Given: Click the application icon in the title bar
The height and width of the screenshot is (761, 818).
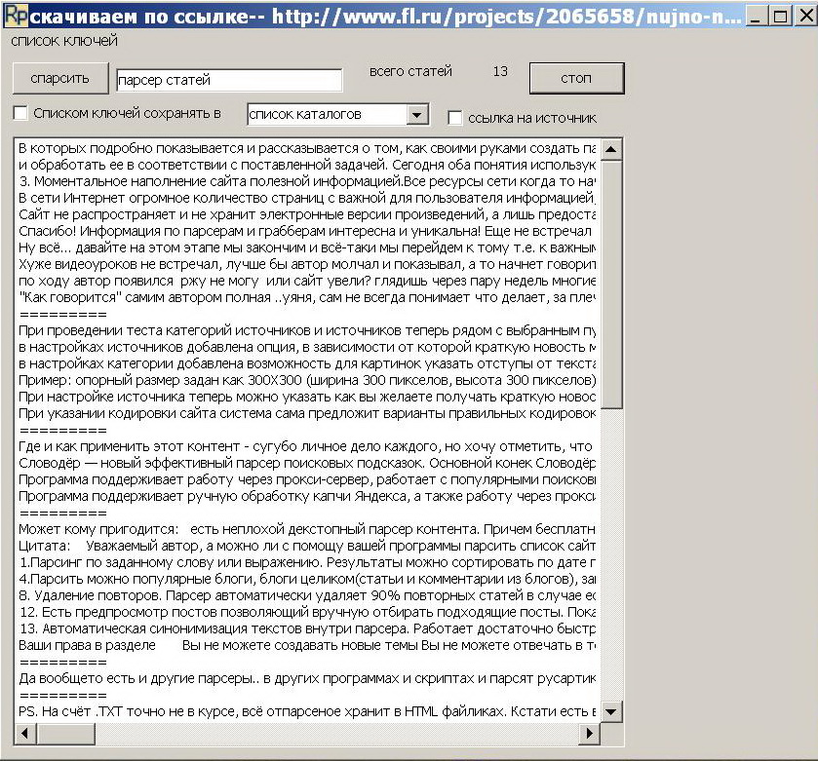Looking at the screenshot, I should point(16,17).
